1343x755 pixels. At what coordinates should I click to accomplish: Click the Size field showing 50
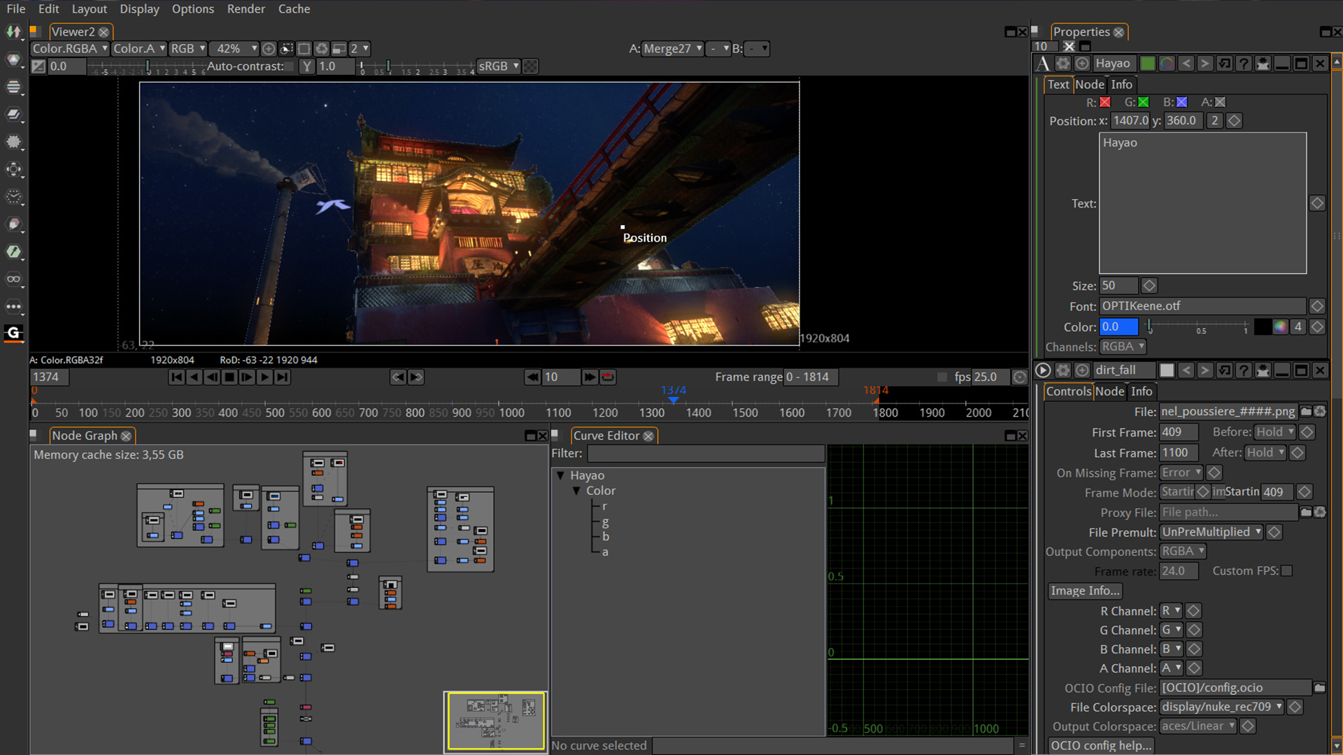[1118, 286]
